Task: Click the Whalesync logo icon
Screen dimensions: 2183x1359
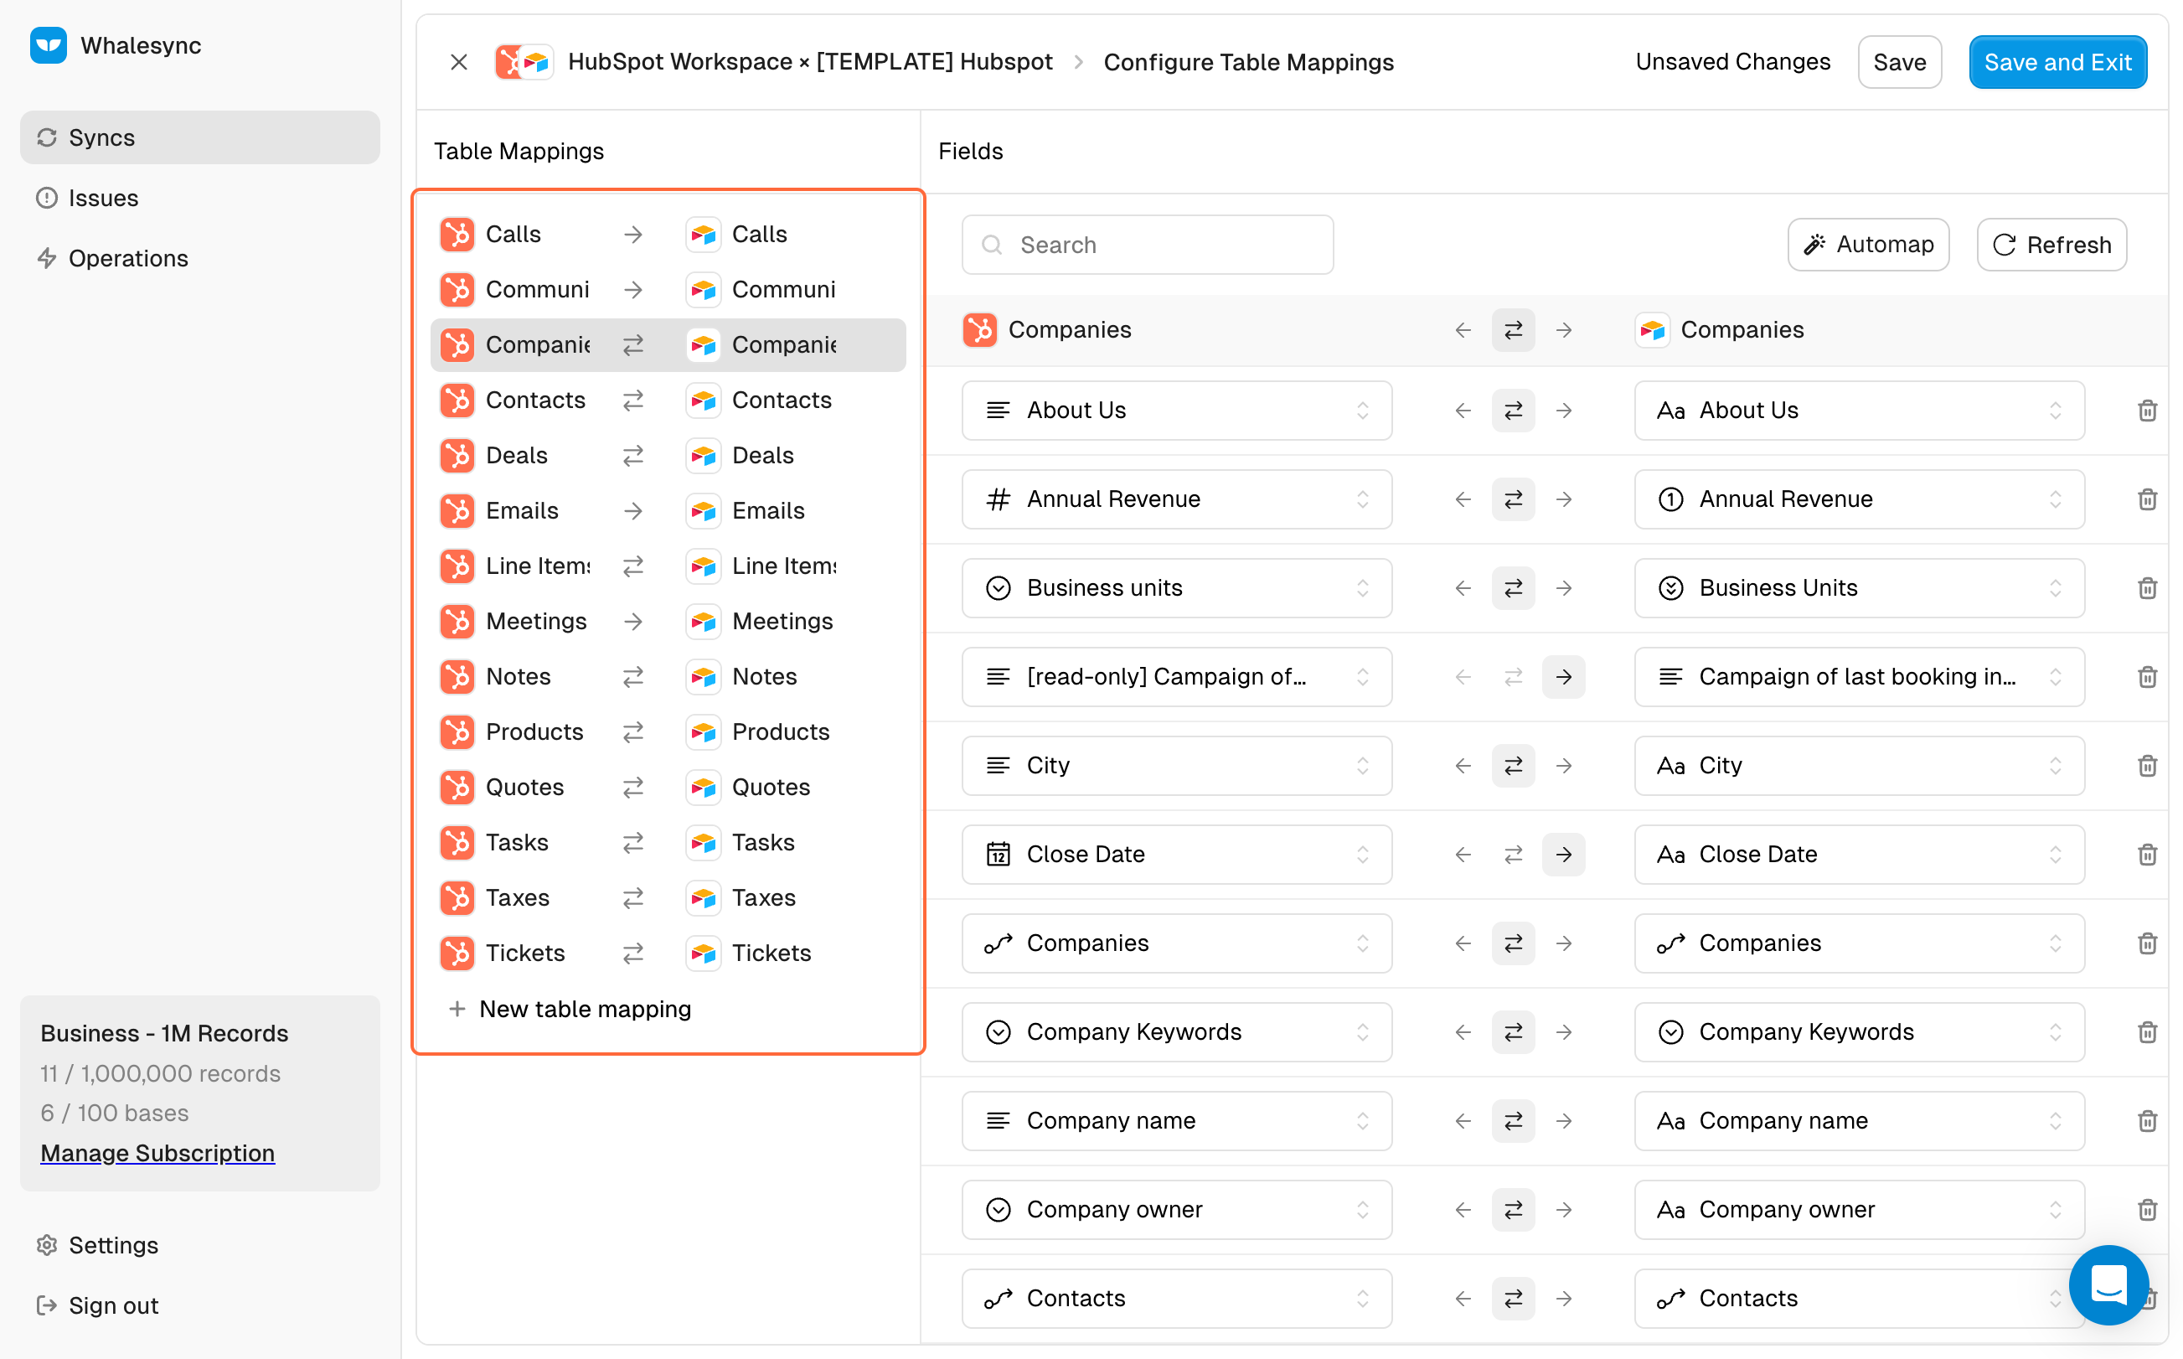Action: click(x=49, y=45)
